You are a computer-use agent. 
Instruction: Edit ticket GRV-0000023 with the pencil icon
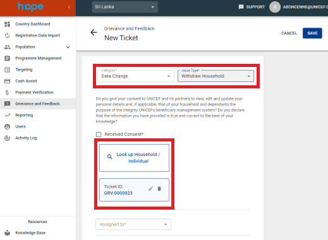[x=150, y=189]
